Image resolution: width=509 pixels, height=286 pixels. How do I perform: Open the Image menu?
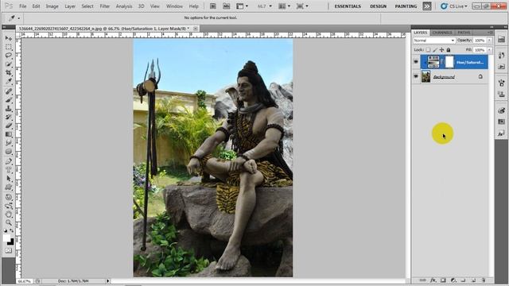coord(52,6)
